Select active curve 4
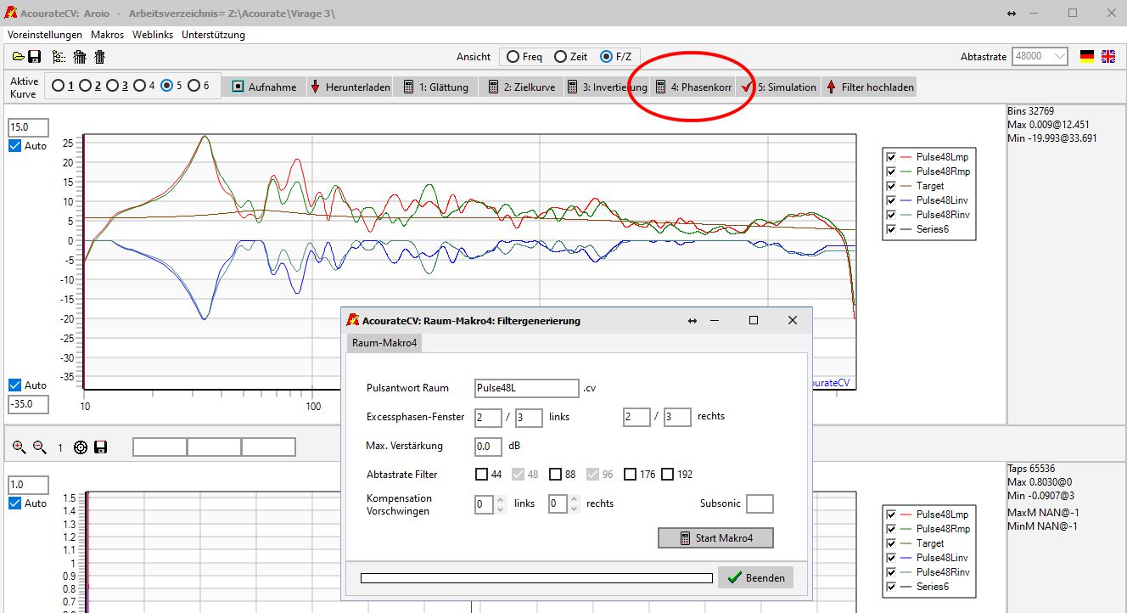The width and height of the screenshot is (1127, 613). tap(140, 86)
